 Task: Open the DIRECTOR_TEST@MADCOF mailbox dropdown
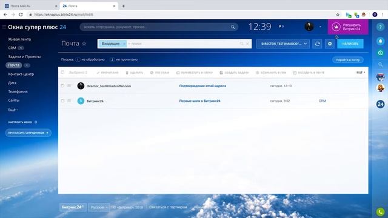[x=283, y=44]
